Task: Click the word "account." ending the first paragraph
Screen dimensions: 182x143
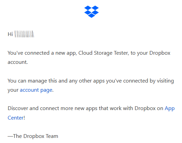Action: tap(18, 62)
